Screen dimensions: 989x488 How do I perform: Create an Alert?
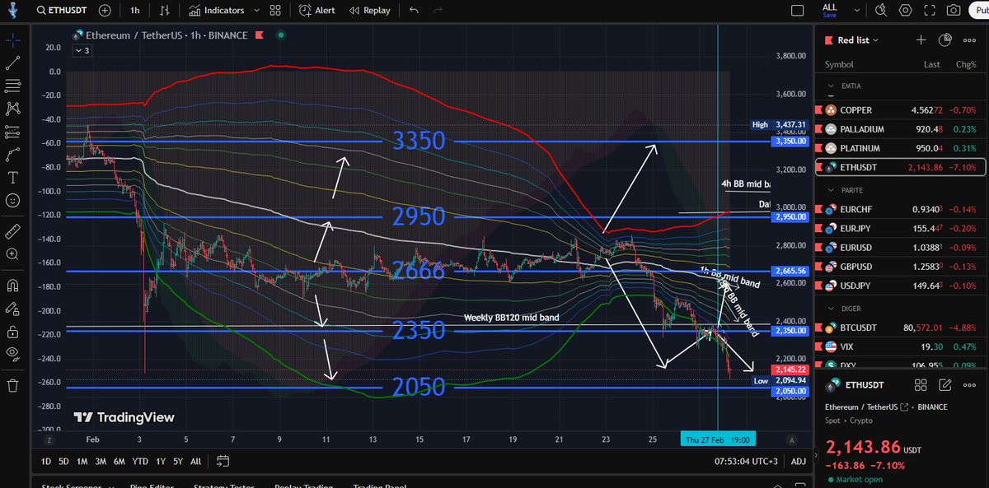(317, 11)
